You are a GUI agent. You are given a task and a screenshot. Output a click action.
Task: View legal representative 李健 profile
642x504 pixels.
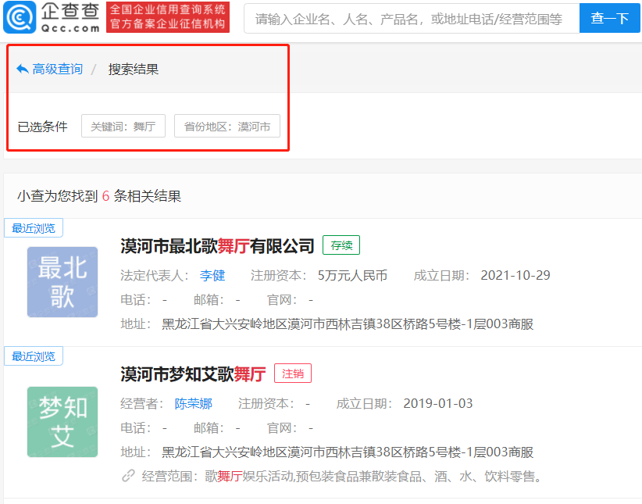(x=212, y=275)
